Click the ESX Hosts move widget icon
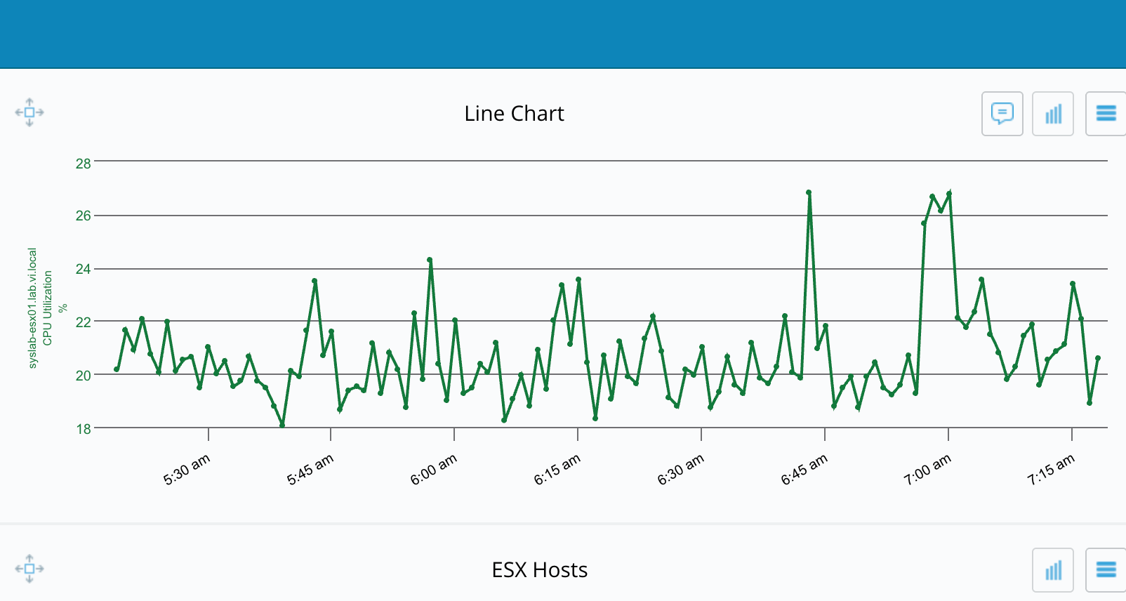Viewport: 1126px width, 601px height. (29, 569)
